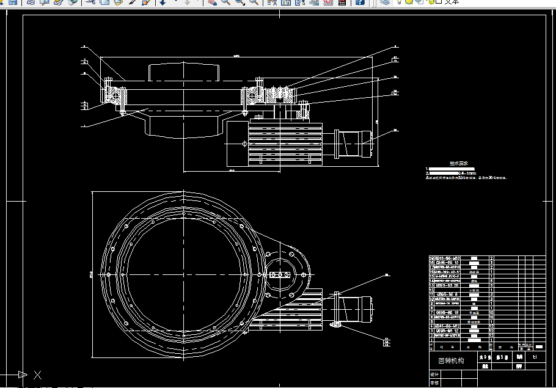Viewport: 556px width, 388px height.
Task: Expand the Undo history dropdown arrow
Action: click(x=175, y=2)
